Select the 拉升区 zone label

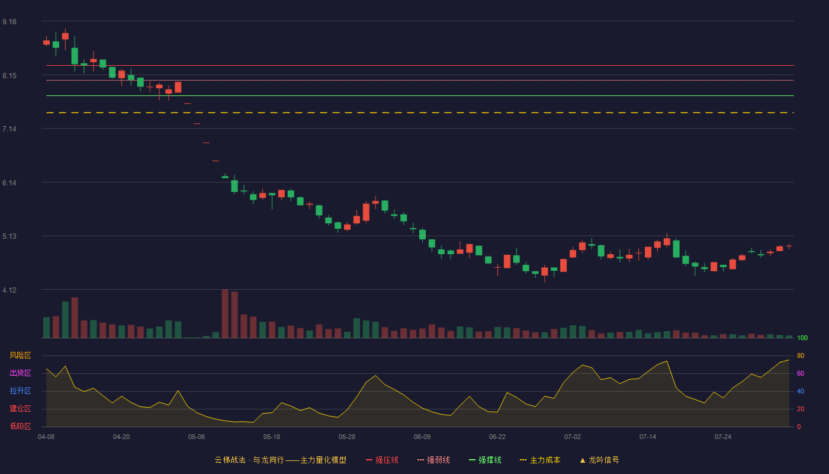pos(20,391)
